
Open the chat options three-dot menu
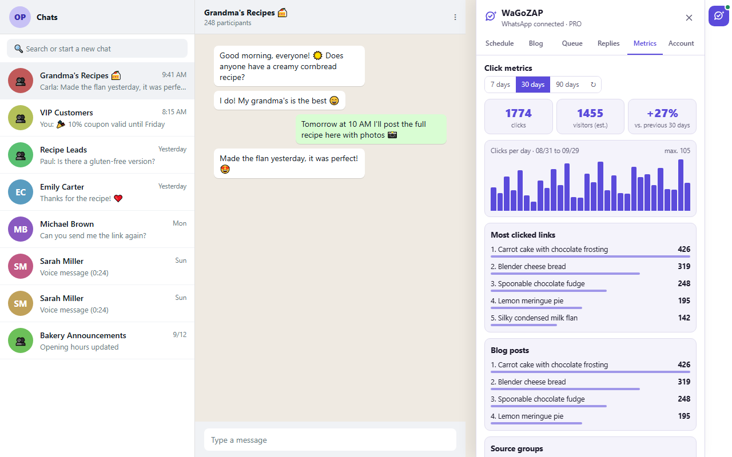click(455, 17)
